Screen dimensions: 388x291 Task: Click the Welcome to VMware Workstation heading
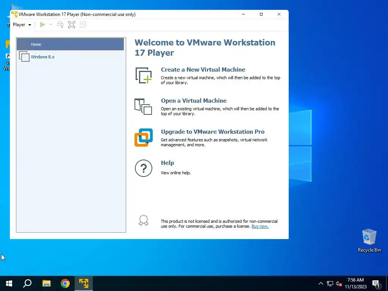coord(205,47)
